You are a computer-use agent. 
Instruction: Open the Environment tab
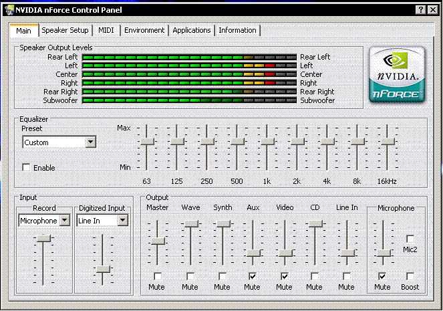[144, 31]
